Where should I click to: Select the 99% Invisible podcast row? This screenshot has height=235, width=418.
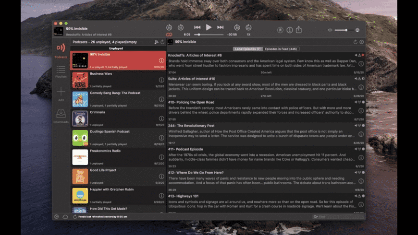coord(118,61)
